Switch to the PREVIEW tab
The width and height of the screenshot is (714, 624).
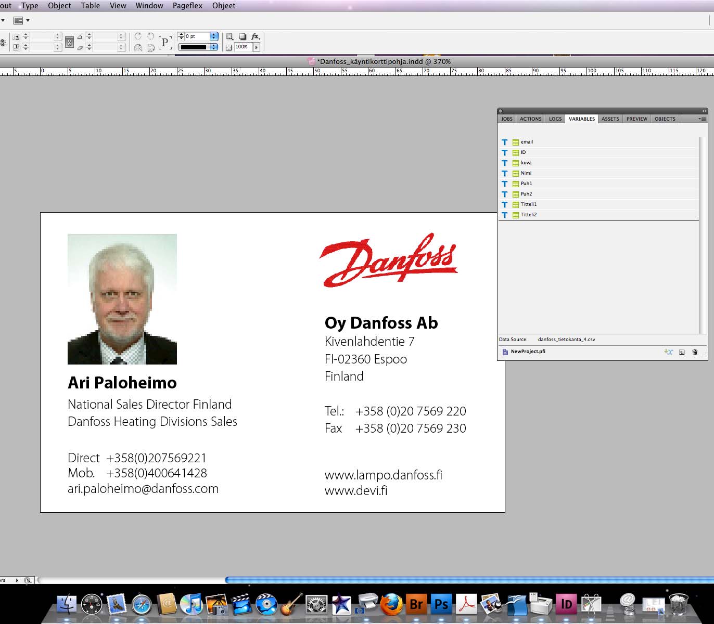tap(636, 119)
